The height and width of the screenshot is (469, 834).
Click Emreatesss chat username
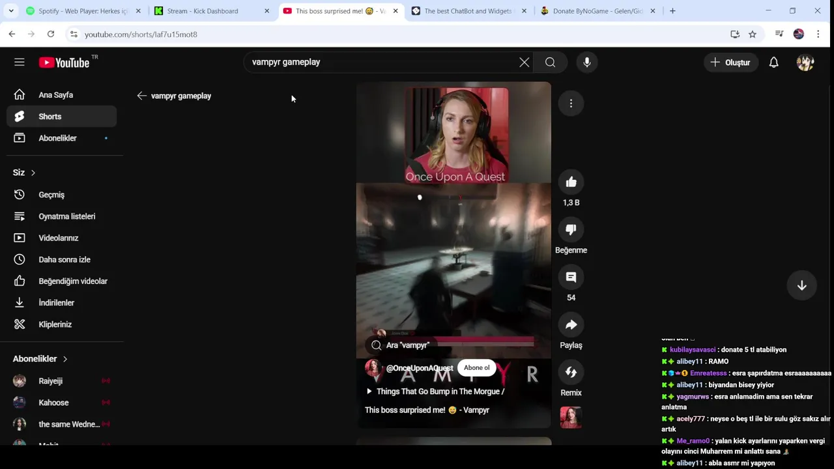tap(708, 373)
